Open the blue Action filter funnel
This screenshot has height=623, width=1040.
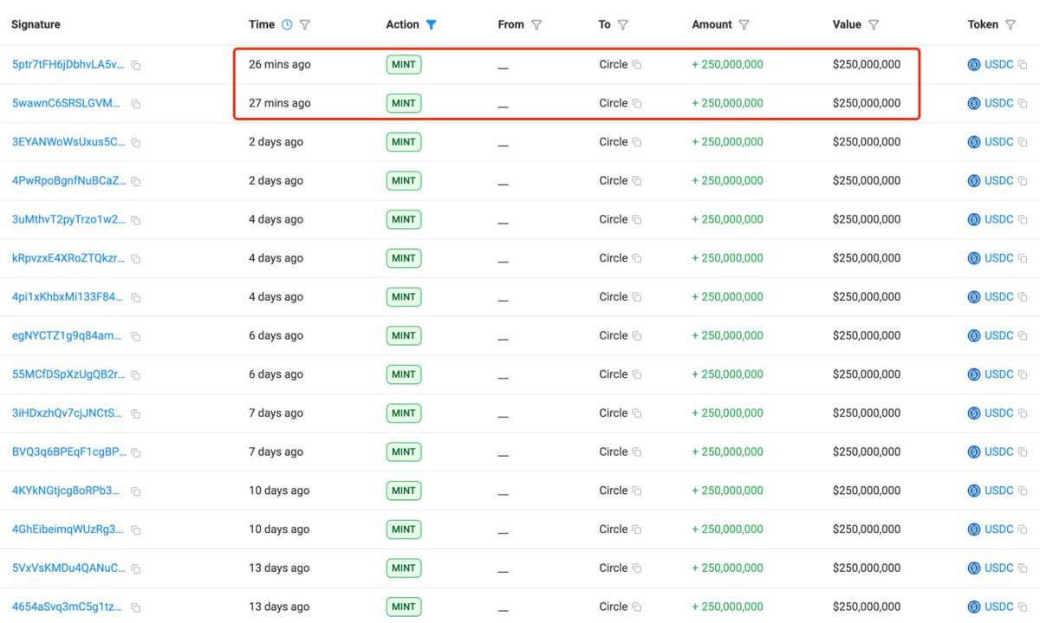tap(431, 24)
